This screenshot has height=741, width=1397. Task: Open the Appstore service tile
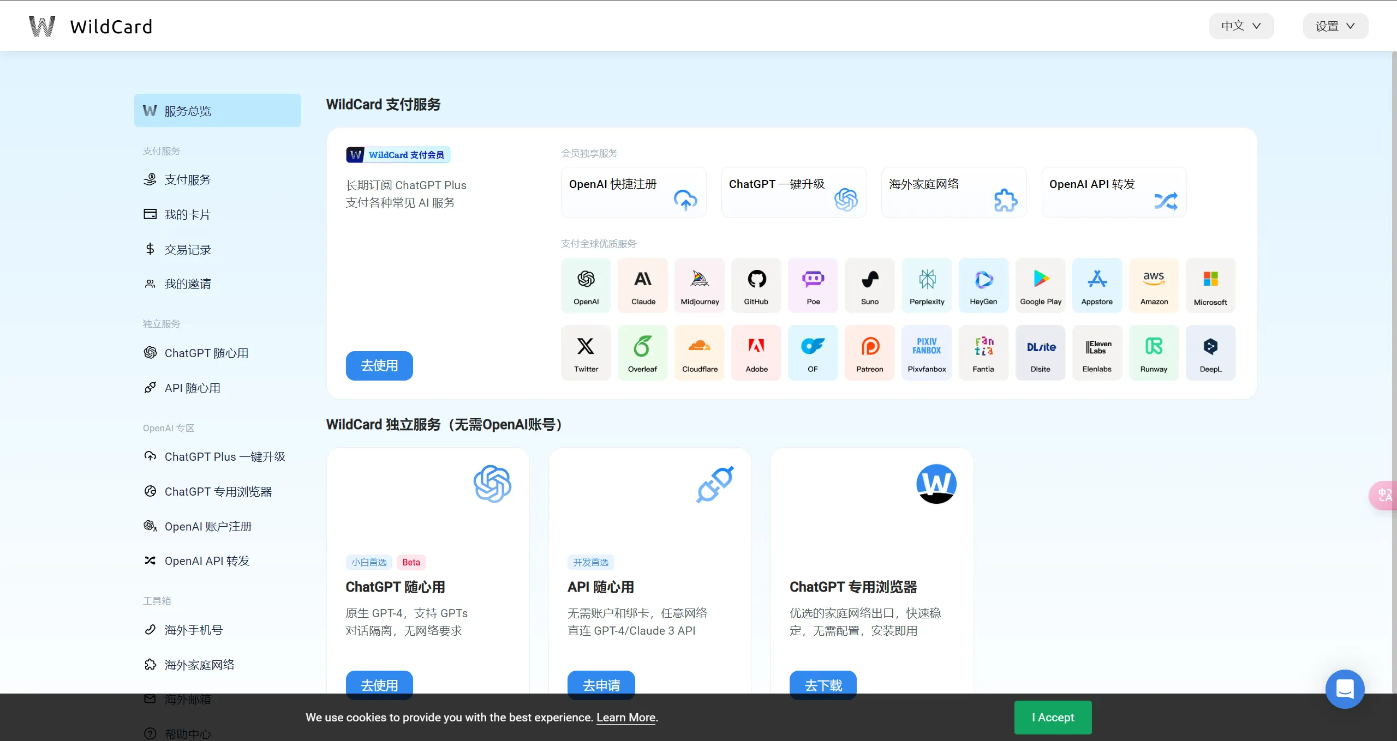(x=1097, y=285)
